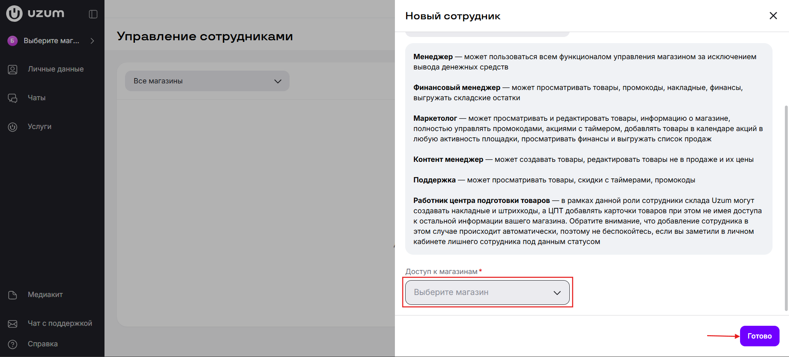Open the Выберите магазин dropdown

tap(487, 293)
